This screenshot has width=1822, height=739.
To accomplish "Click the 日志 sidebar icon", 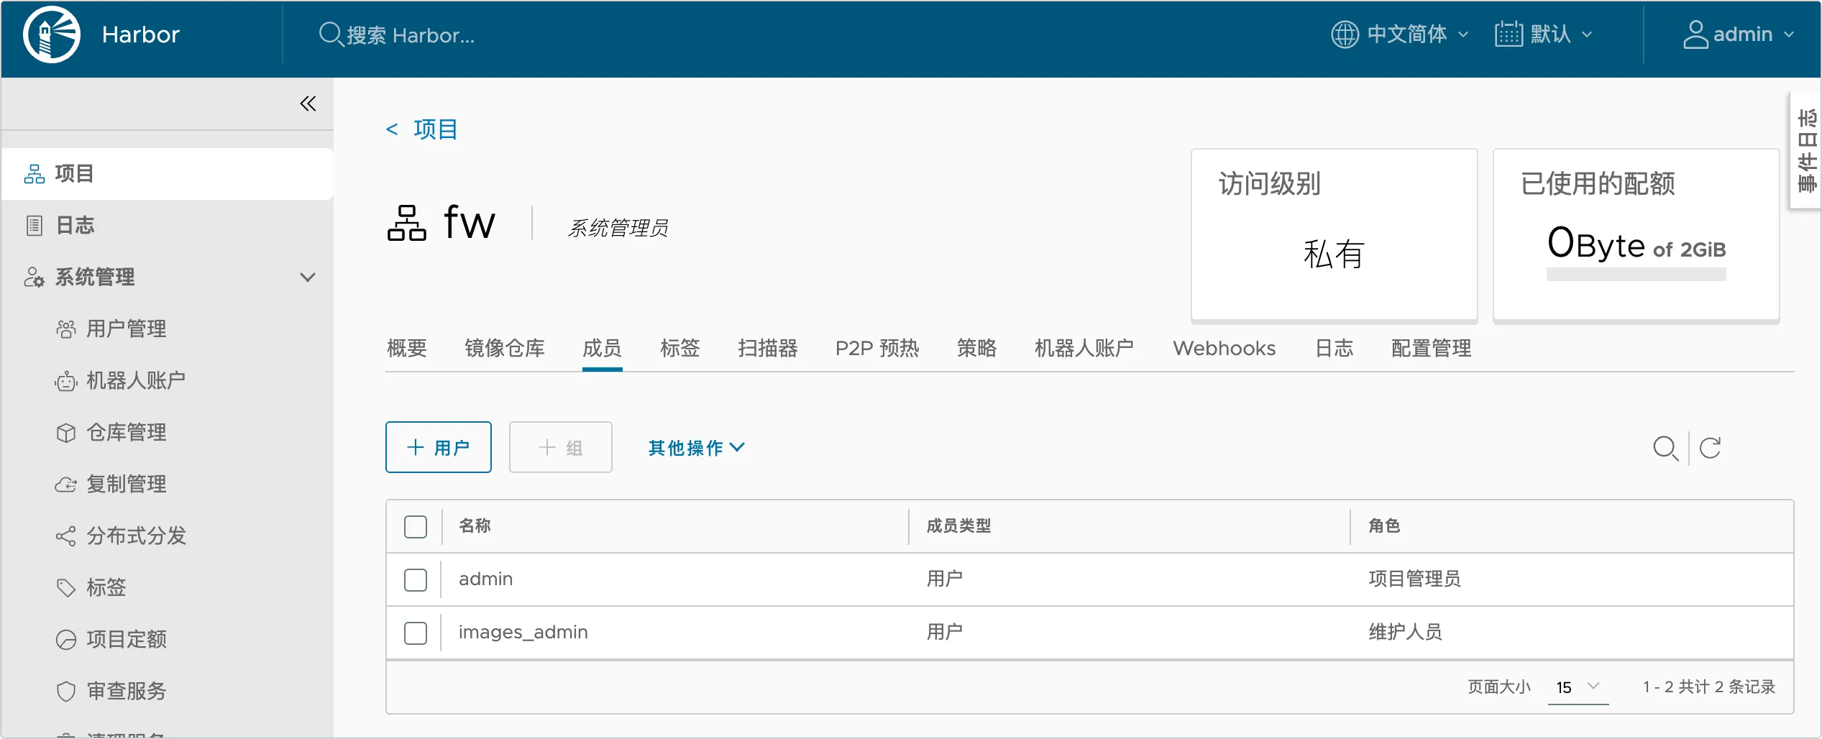I will (x=35, y=226).
